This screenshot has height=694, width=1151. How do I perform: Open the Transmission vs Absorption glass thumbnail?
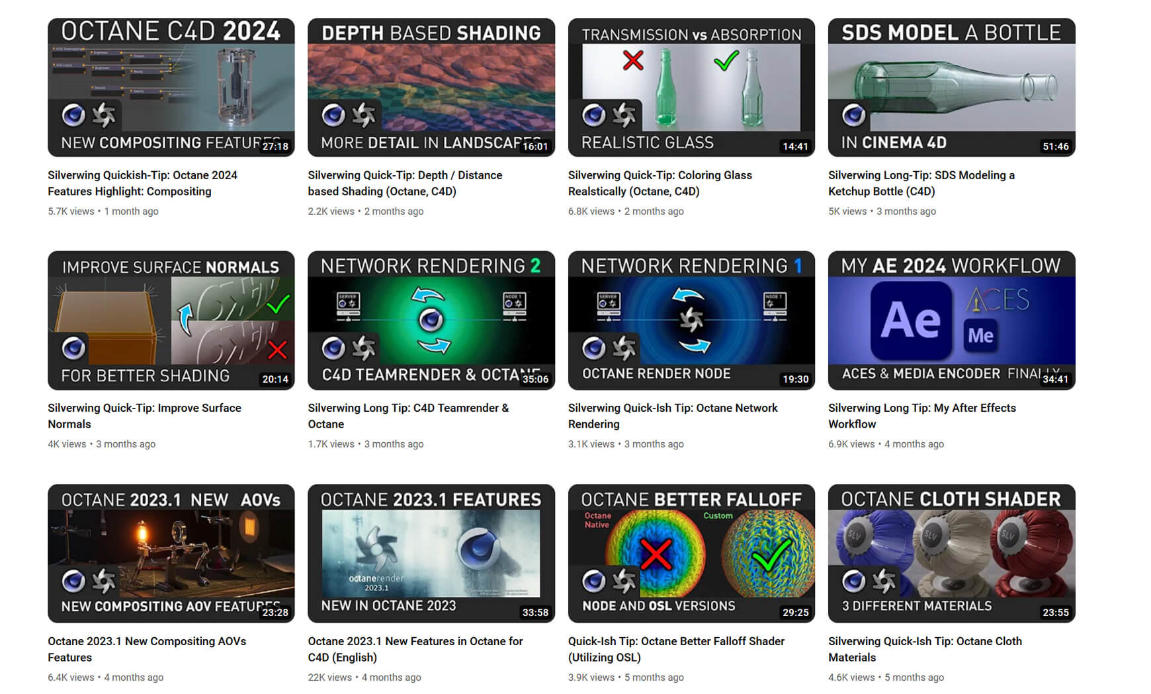click(x=691, y=87)
